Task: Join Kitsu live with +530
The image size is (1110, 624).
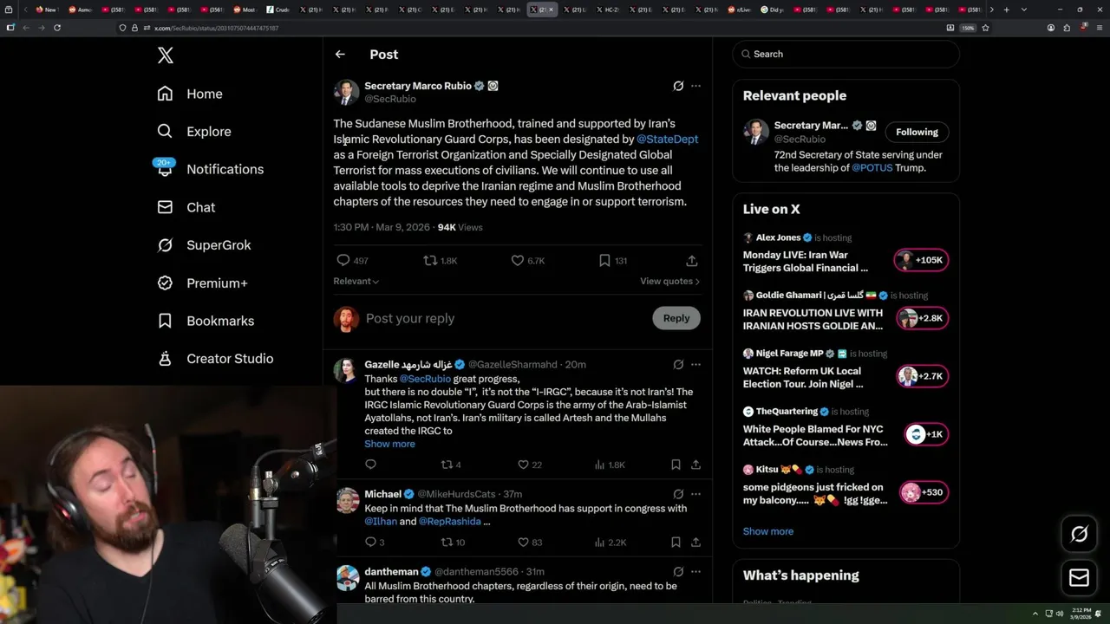Action: point(924,492)
